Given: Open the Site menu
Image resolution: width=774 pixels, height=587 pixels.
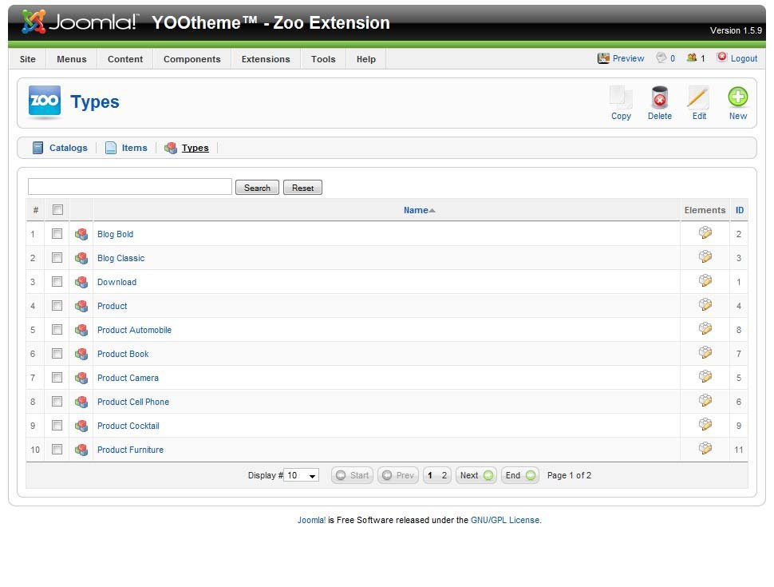Looking at the screenshot, I should [28, 59].
